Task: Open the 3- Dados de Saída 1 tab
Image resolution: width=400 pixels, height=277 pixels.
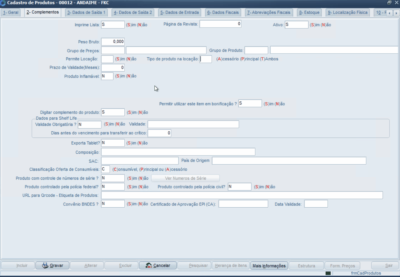Action: (x=86, y=13)
